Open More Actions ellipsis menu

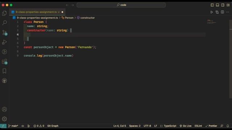click(228, 12)
